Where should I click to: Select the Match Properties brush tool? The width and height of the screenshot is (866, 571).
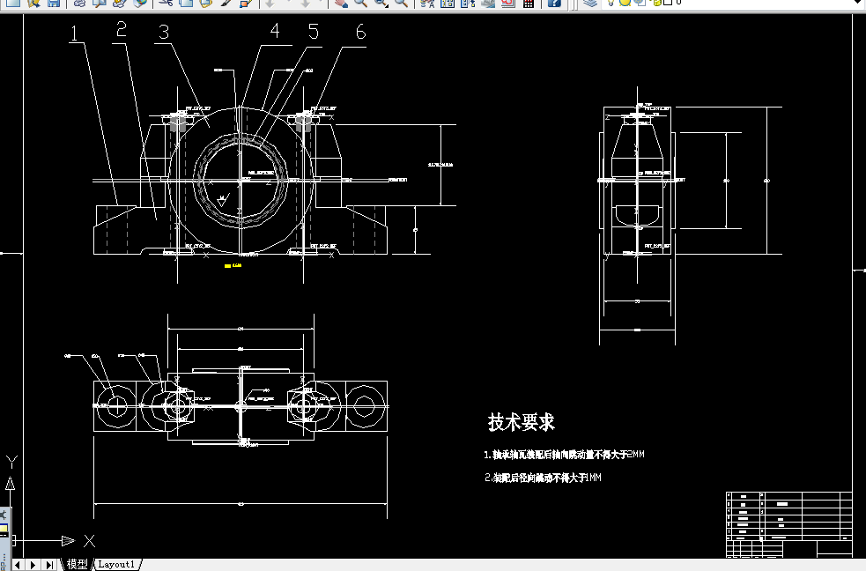point(224,6)
